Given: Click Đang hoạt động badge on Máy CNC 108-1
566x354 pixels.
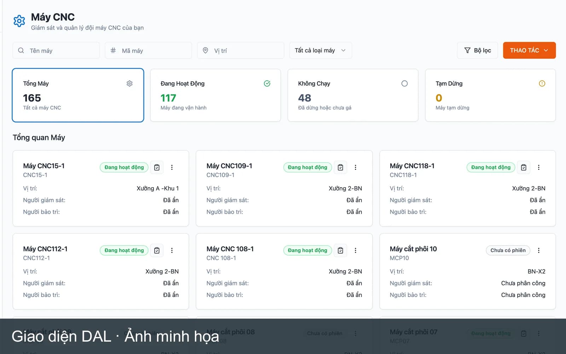Looking at the screenshot, I should 307,251.
